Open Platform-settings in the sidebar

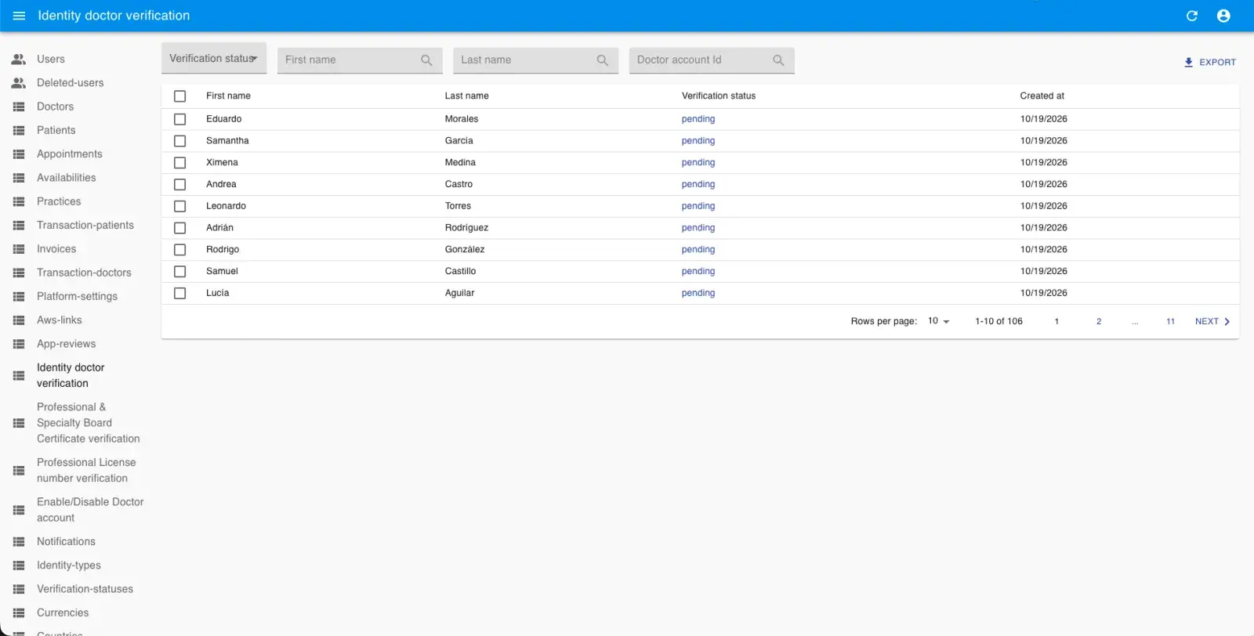click(x=77, y=297)
